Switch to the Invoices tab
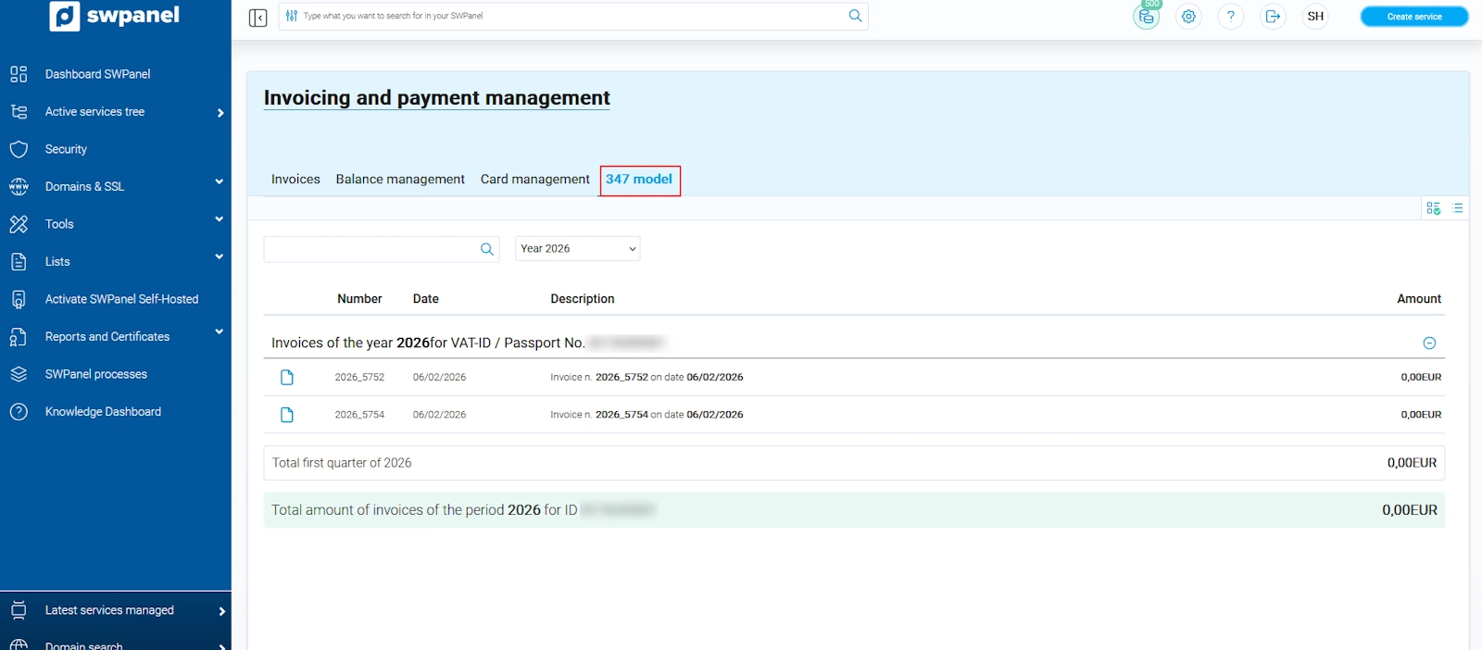The height and width of the screenshot is (650, 1482). (x=295, y=180)
